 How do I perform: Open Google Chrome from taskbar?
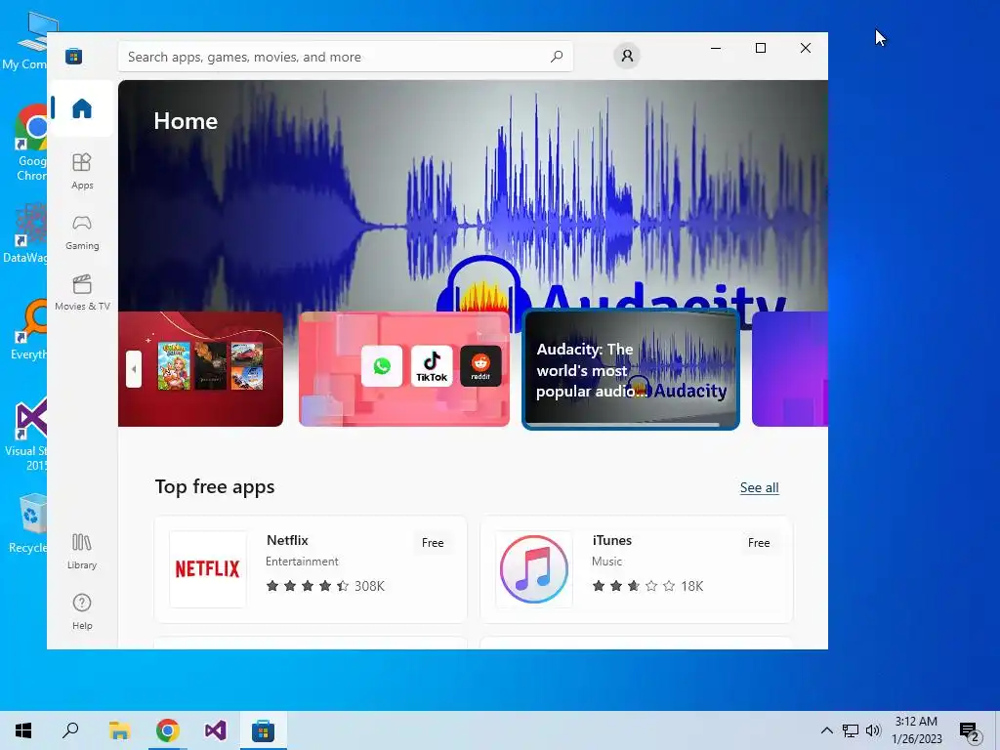coord(167,730)
